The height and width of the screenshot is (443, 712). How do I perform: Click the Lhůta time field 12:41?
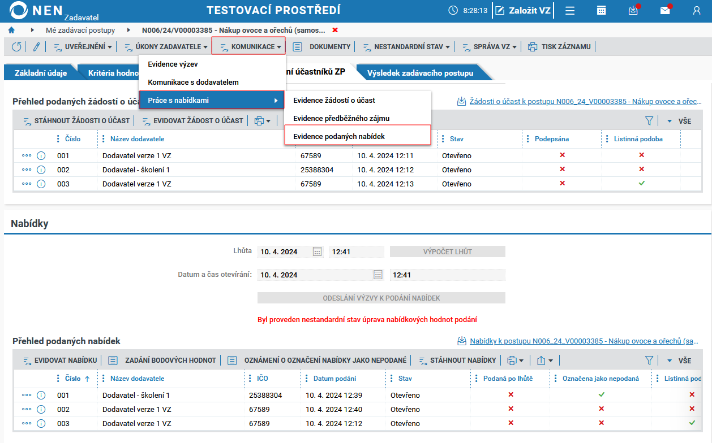pos(357,251)
